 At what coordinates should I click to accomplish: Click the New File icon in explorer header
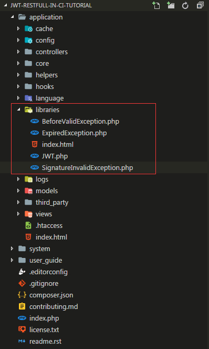coord(156,5)
